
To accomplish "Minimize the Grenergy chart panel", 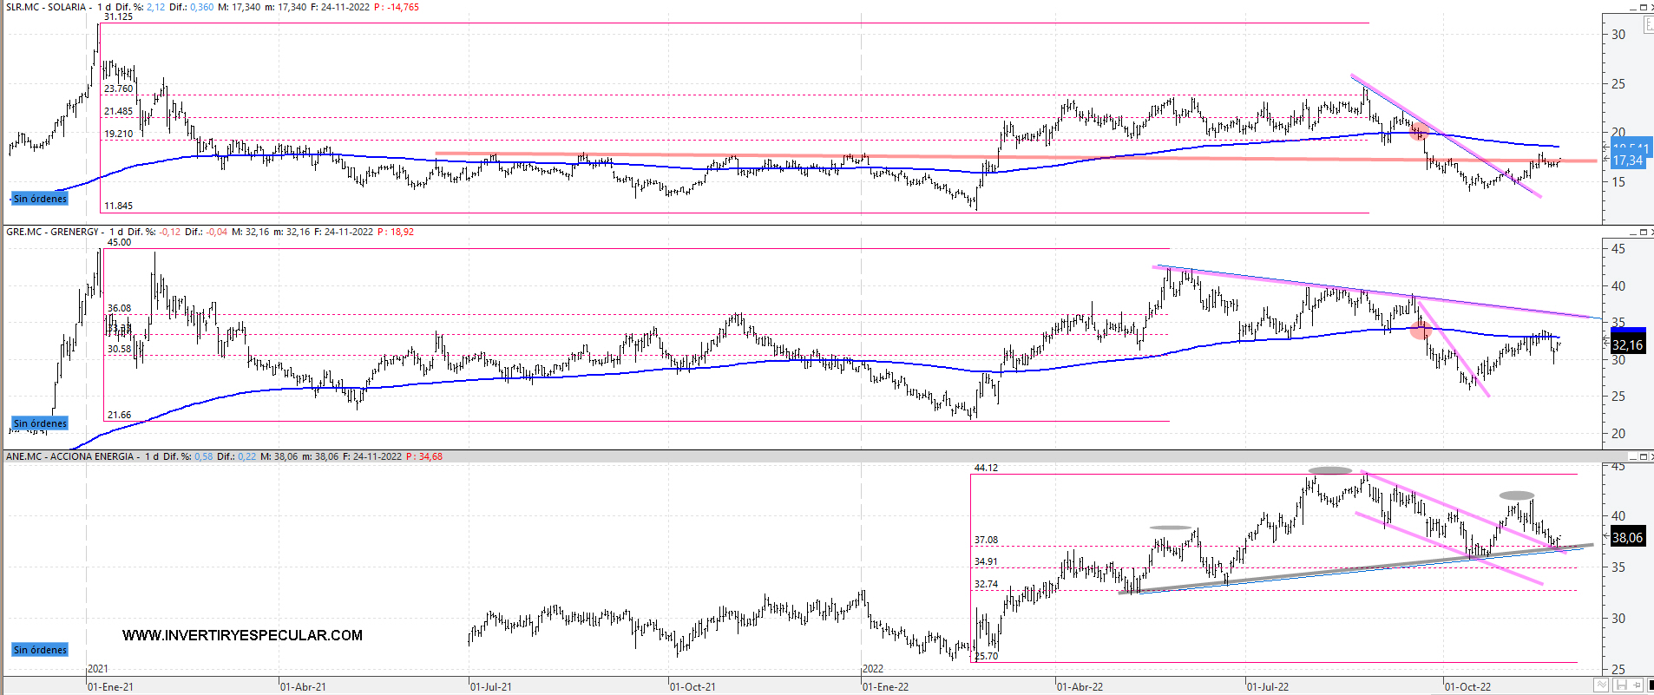I will point(1632,232).
